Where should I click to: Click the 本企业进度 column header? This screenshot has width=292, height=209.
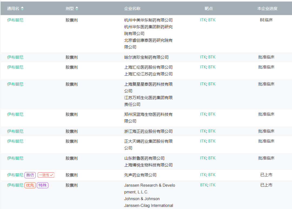(x=267, y=9)
